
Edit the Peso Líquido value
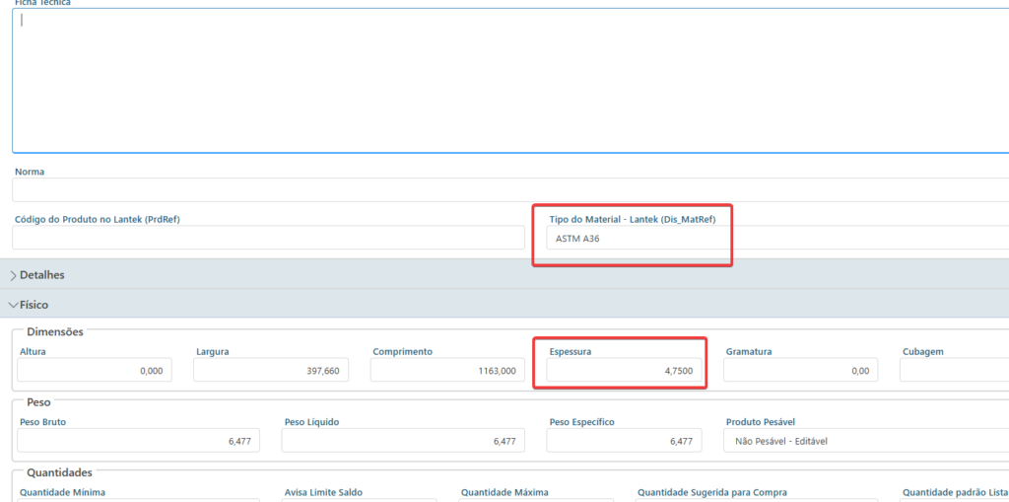(x=403, y=441)
